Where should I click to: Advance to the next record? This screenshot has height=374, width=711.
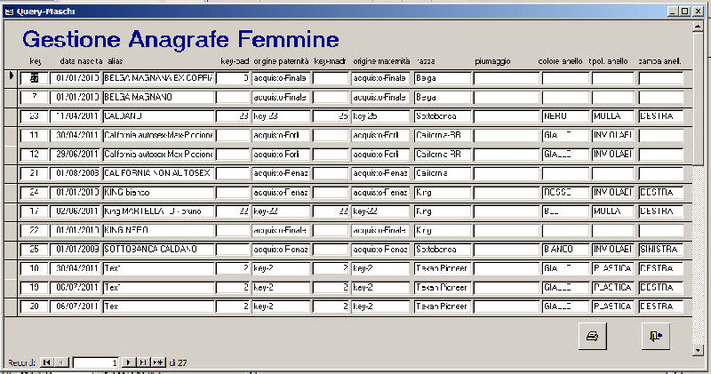tap(128, 362)
